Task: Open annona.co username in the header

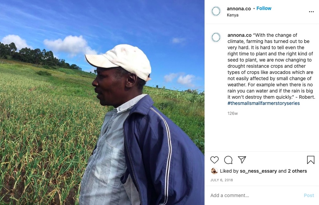Action: pyautogui.click(x=239, y=9)
